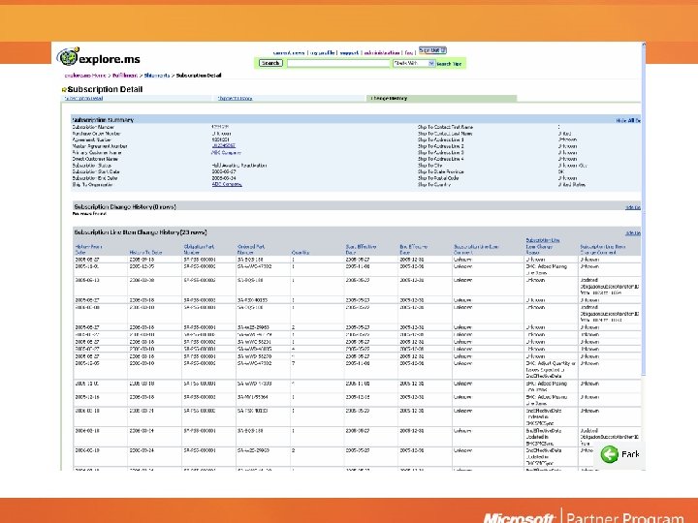Open the my profile link
The image size is (698, 523).
click(x=323, y=53)
